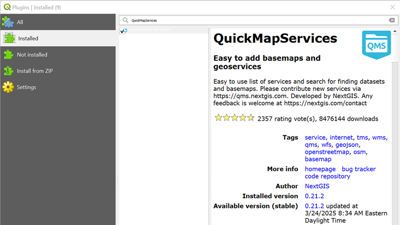Open the code repository link
400x225 pixels.
coord(327,177)
